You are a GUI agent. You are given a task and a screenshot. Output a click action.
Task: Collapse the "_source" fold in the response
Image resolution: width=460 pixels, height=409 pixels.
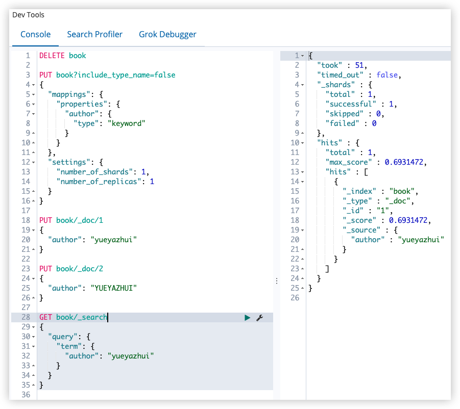(x=302, y=231)
